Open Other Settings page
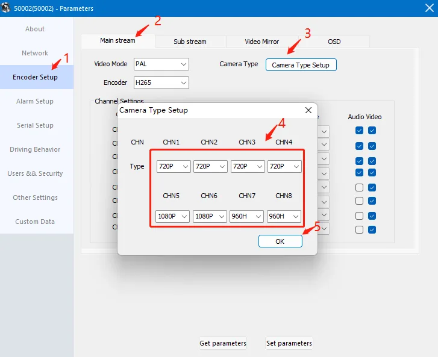Image resolution: width=438 pixels, height=357 pixels. pos(35,197)
